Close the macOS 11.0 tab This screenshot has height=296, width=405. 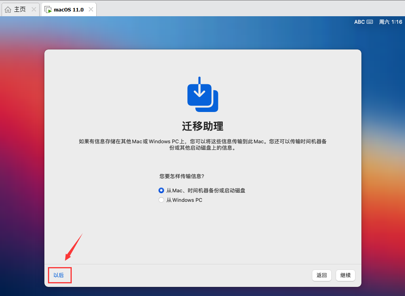click(x=91, y=9)
